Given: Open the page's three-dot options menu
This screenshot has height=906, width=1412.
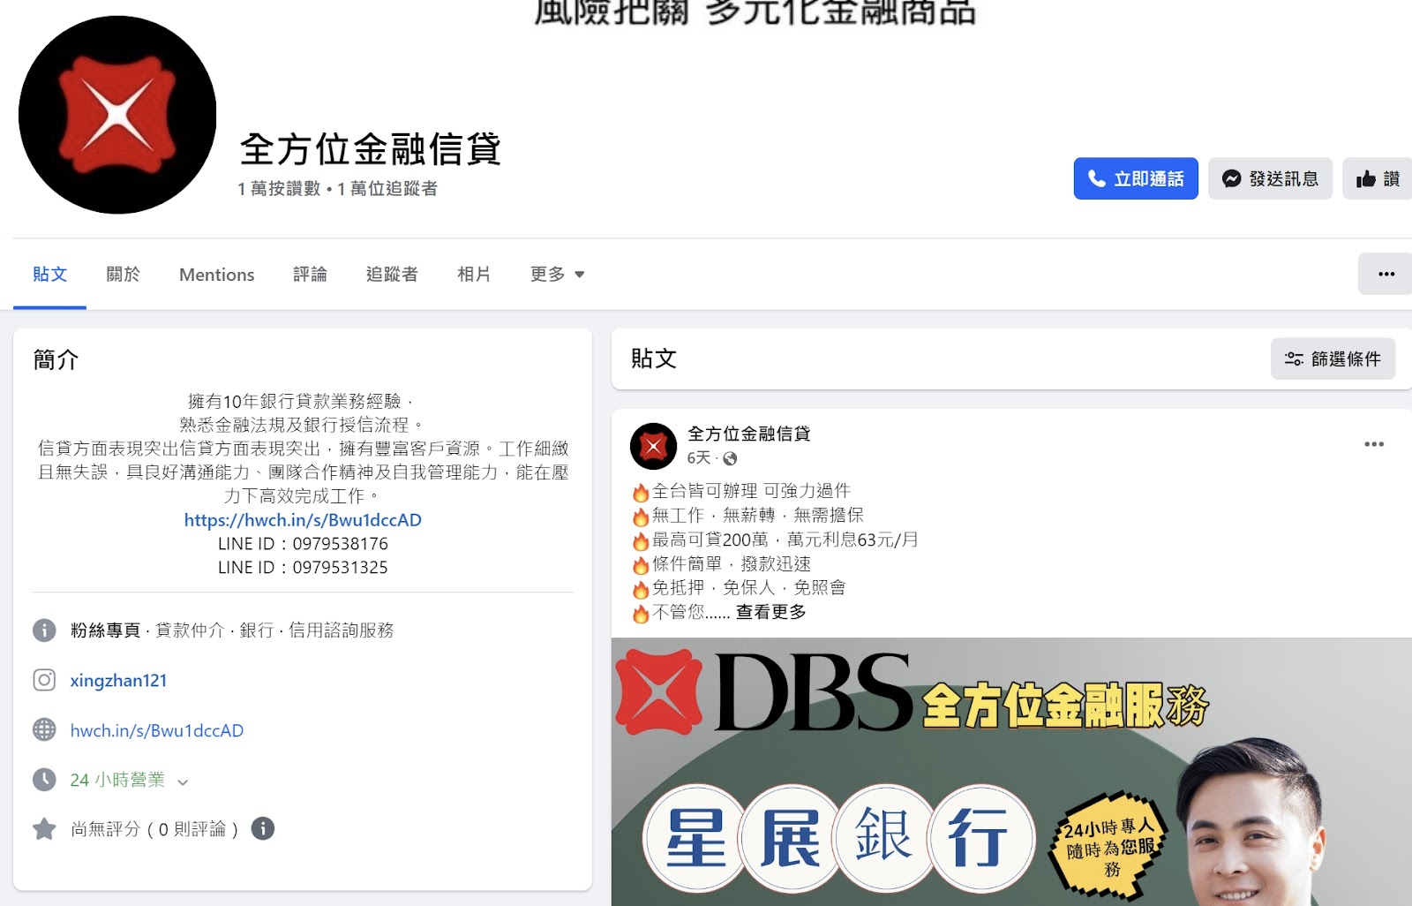Looking at the screenshot, I should click(x=1386, y=274).
